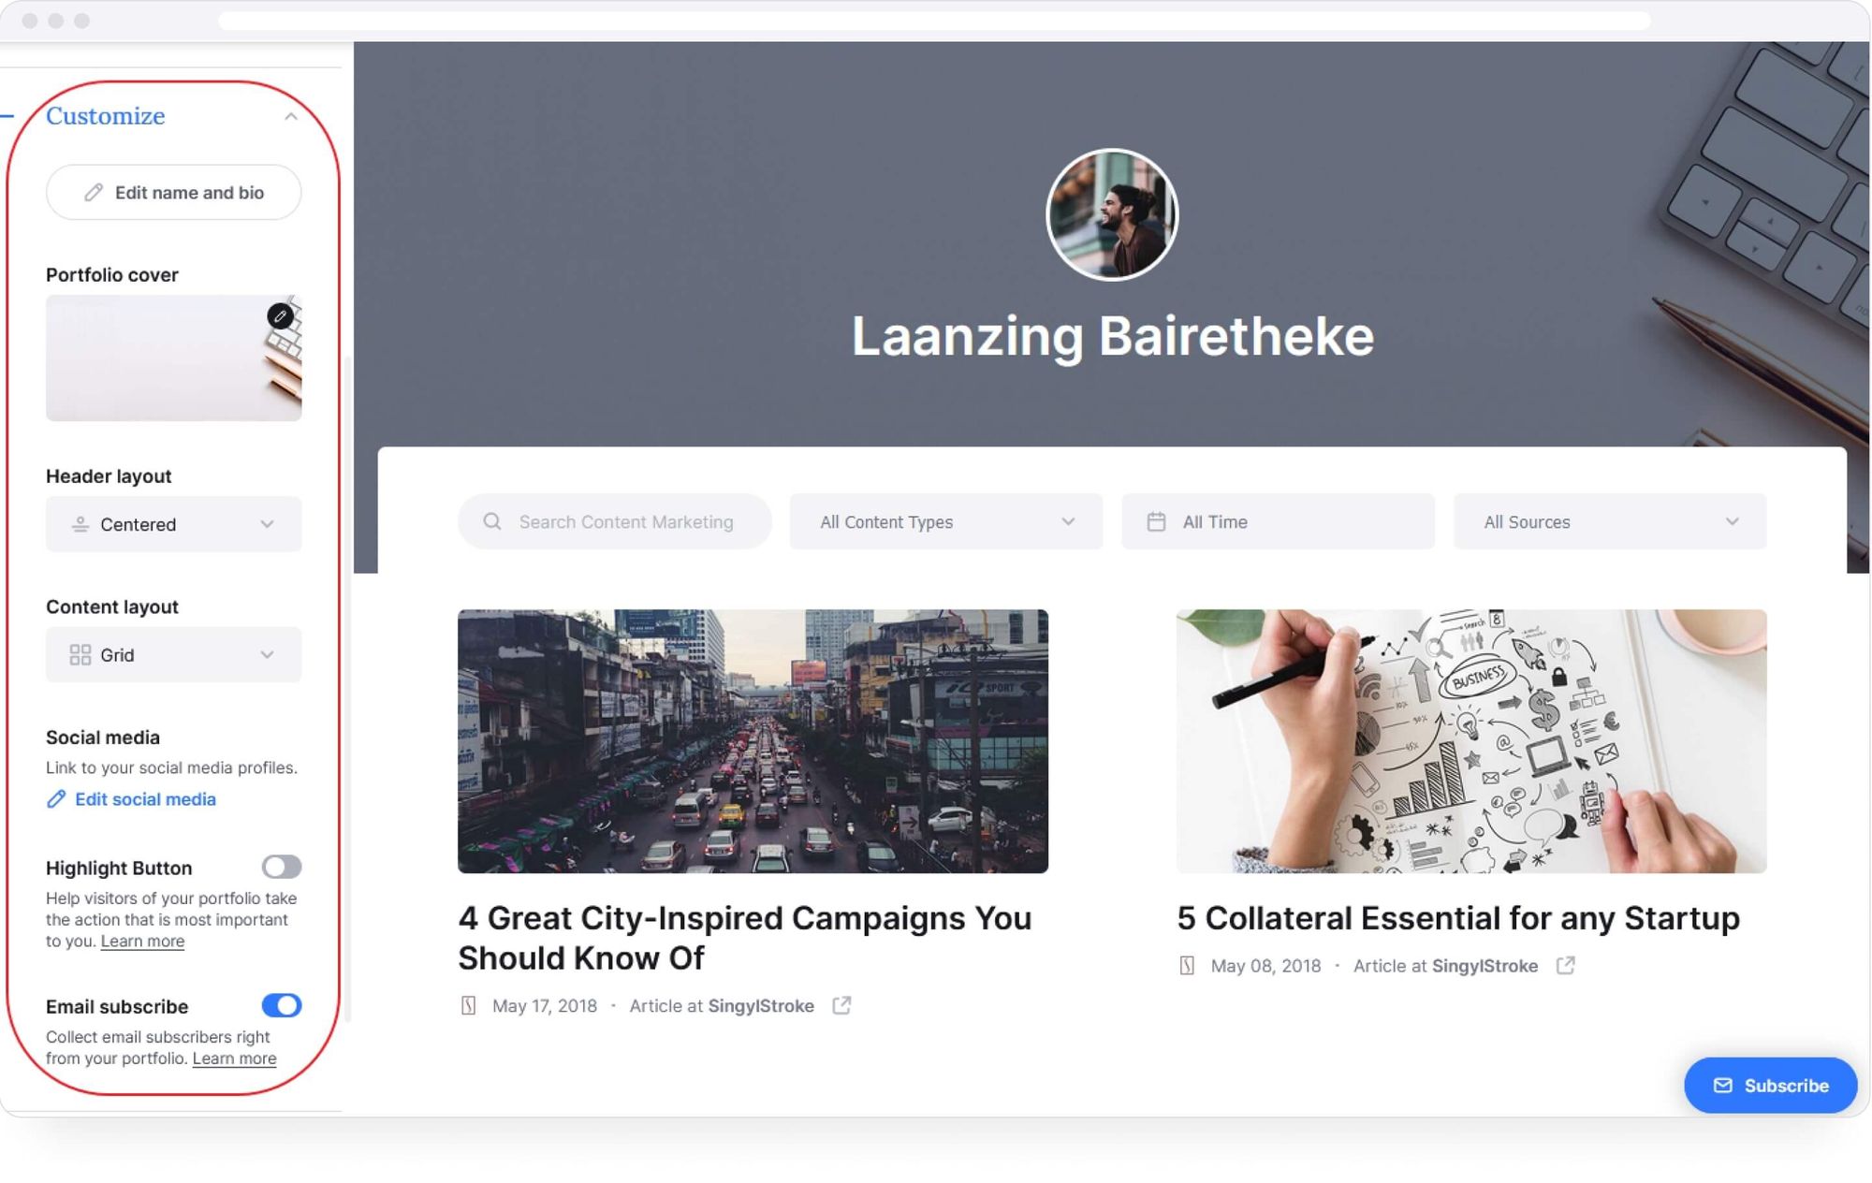
Task: Click the magnifier icon in the search bar
Action: click(x=491, y=521)
